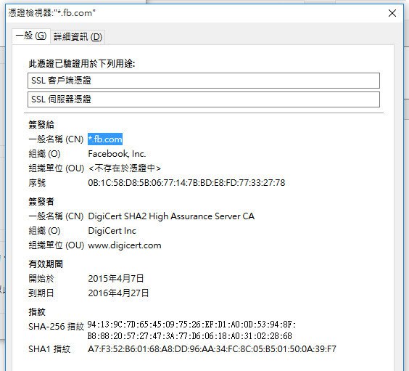Select the SSL 客戶端憑證 usage field

[x=204, y=81]
